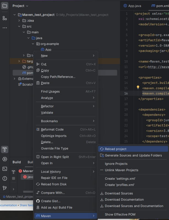Image resolution: width=169 pixels, height=220 pixels.
Task: Expand the External Libraries node
Action: [x=15, y=79]
